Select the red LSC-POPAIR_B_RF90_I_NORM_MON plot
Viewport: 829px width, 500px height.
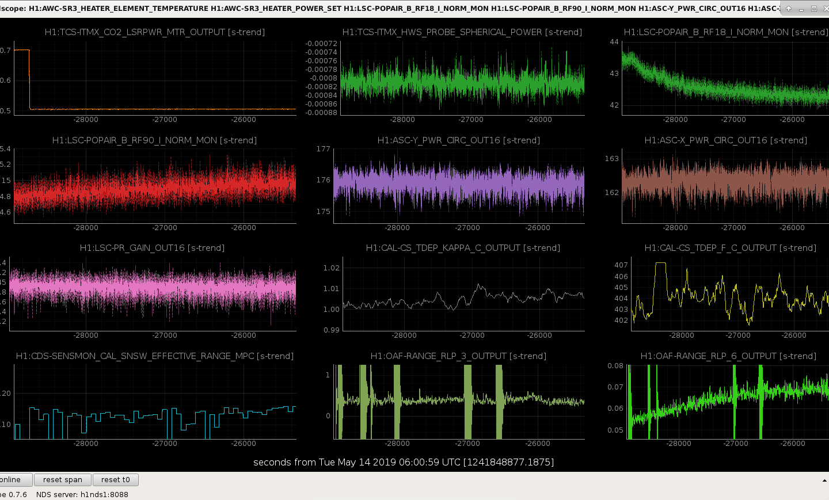click(155, 186)
